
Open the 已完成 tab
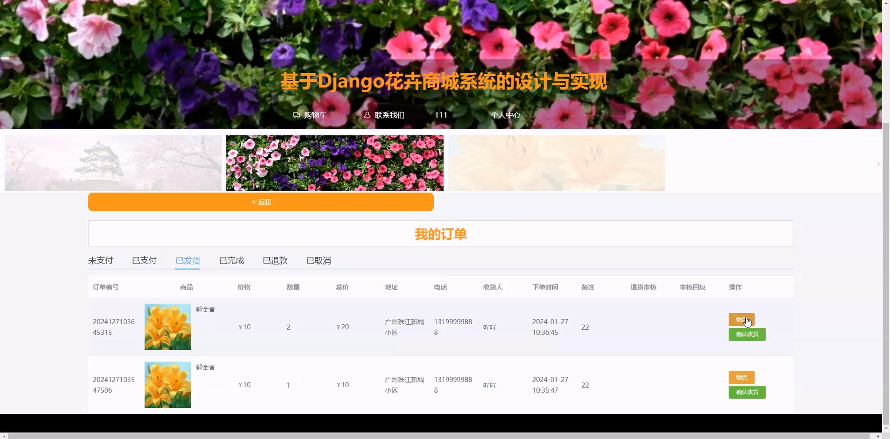pos(231,260)
